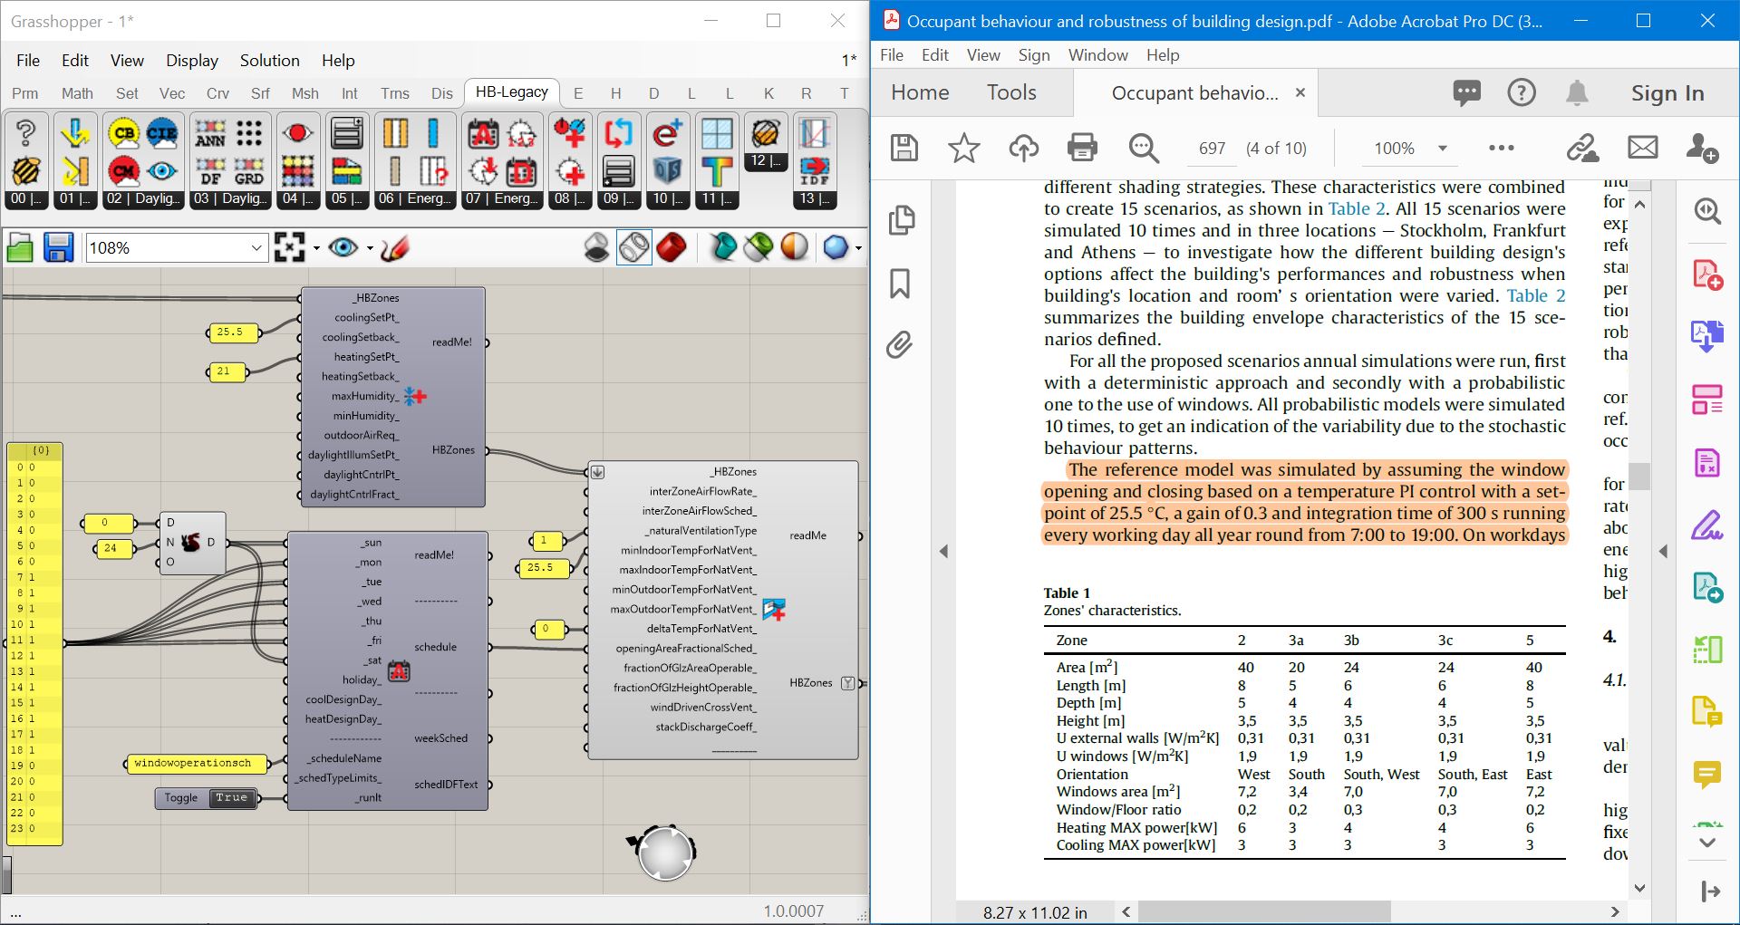This screenshot has height=925, width=1740.
Task: Open Acrobat Window menu
Action: click(1097, 55)
